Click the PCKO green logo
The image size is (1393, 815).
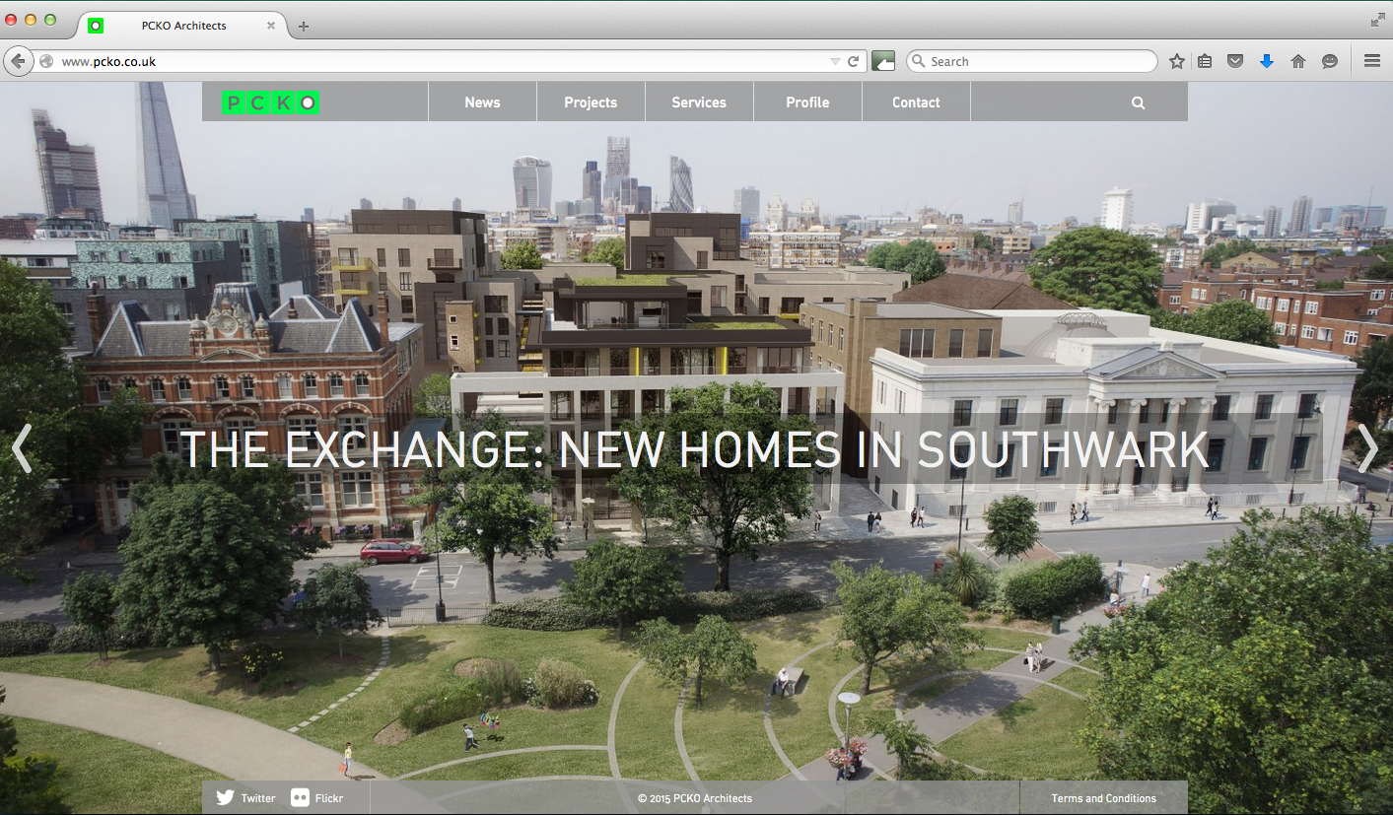(270, 102)
